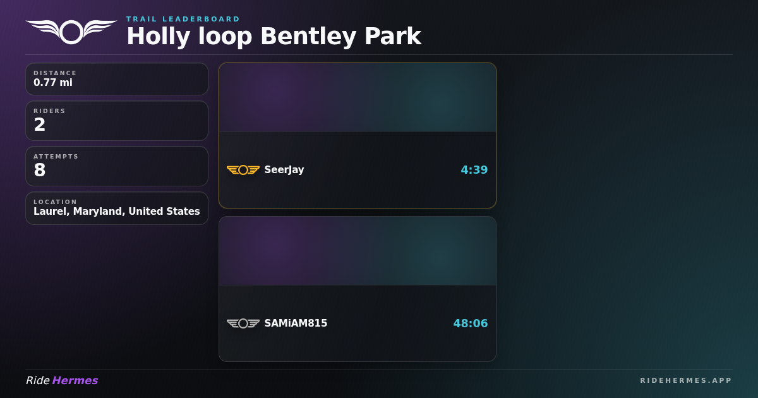758x398 pixels.
Task: Open the SeerJay rider name
Action: tap(284, 170)
